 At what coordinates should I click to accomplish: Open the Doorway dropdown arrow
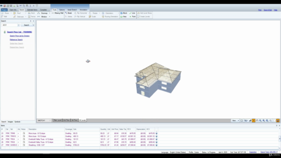(50, 13)
